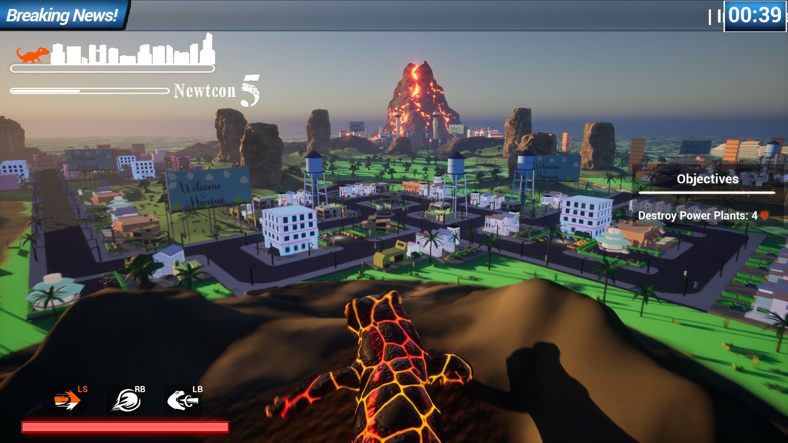Switch to the Objectives tab
This screenshot has height=443, width=788.
click(707, 179)
